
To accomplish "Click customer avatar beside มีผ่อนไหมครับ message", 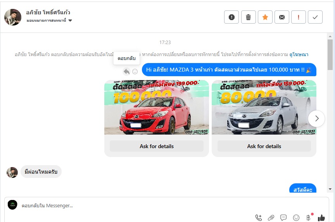I will (12, 172).
